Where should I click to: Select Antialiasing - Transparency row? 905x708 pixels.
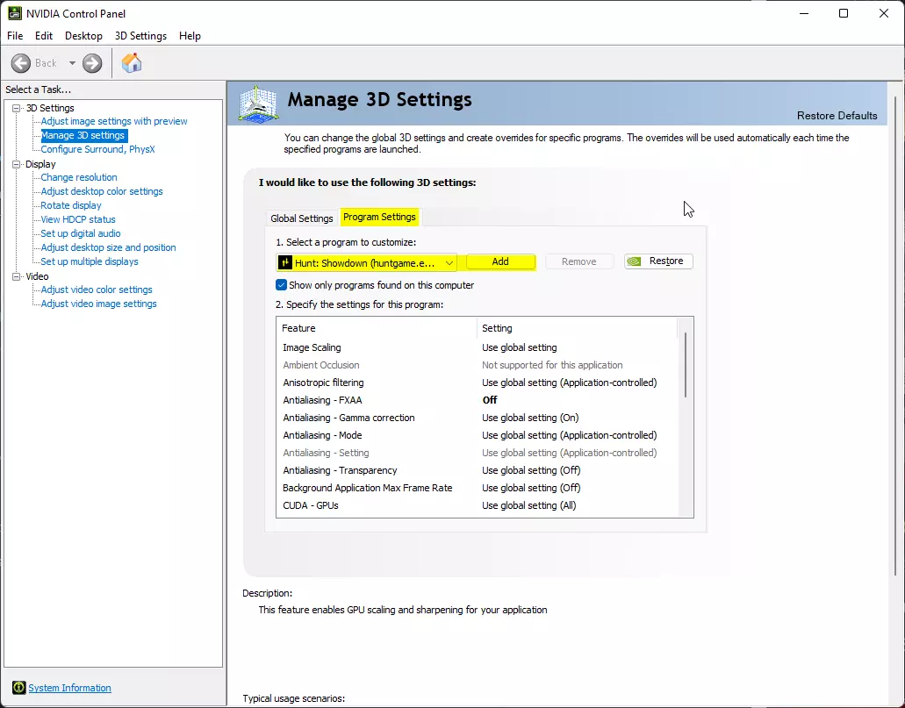coord(477,470)
